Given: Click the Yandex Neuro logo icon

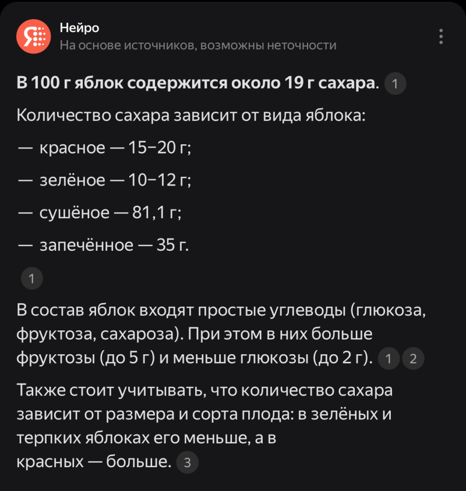Looking at the screenshot, I should coord(34,37).
